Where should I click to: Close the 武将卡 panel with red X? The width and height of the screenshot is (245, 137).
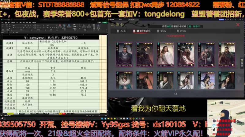238,25
